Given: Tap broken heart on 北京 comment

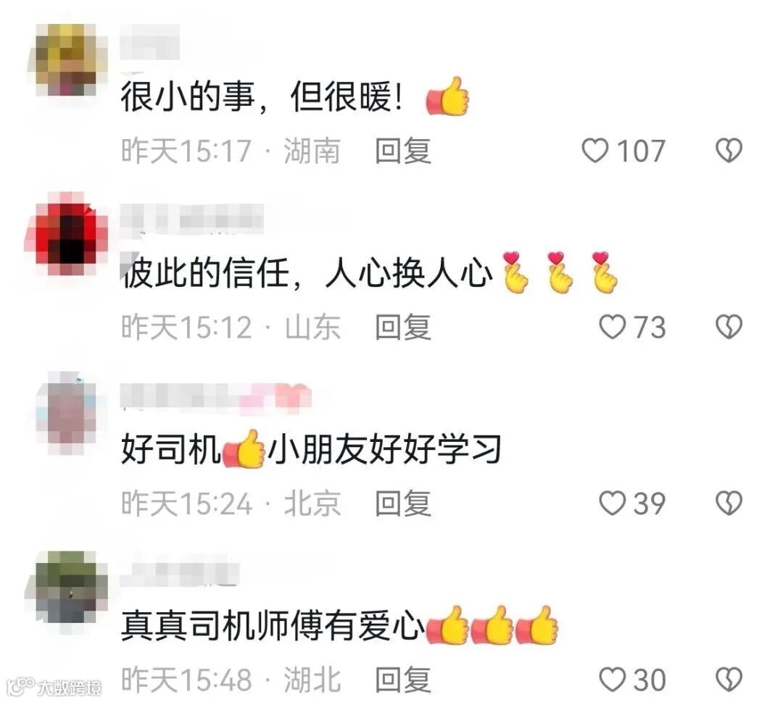Looking at the screenshot, I should click(729, 503).
